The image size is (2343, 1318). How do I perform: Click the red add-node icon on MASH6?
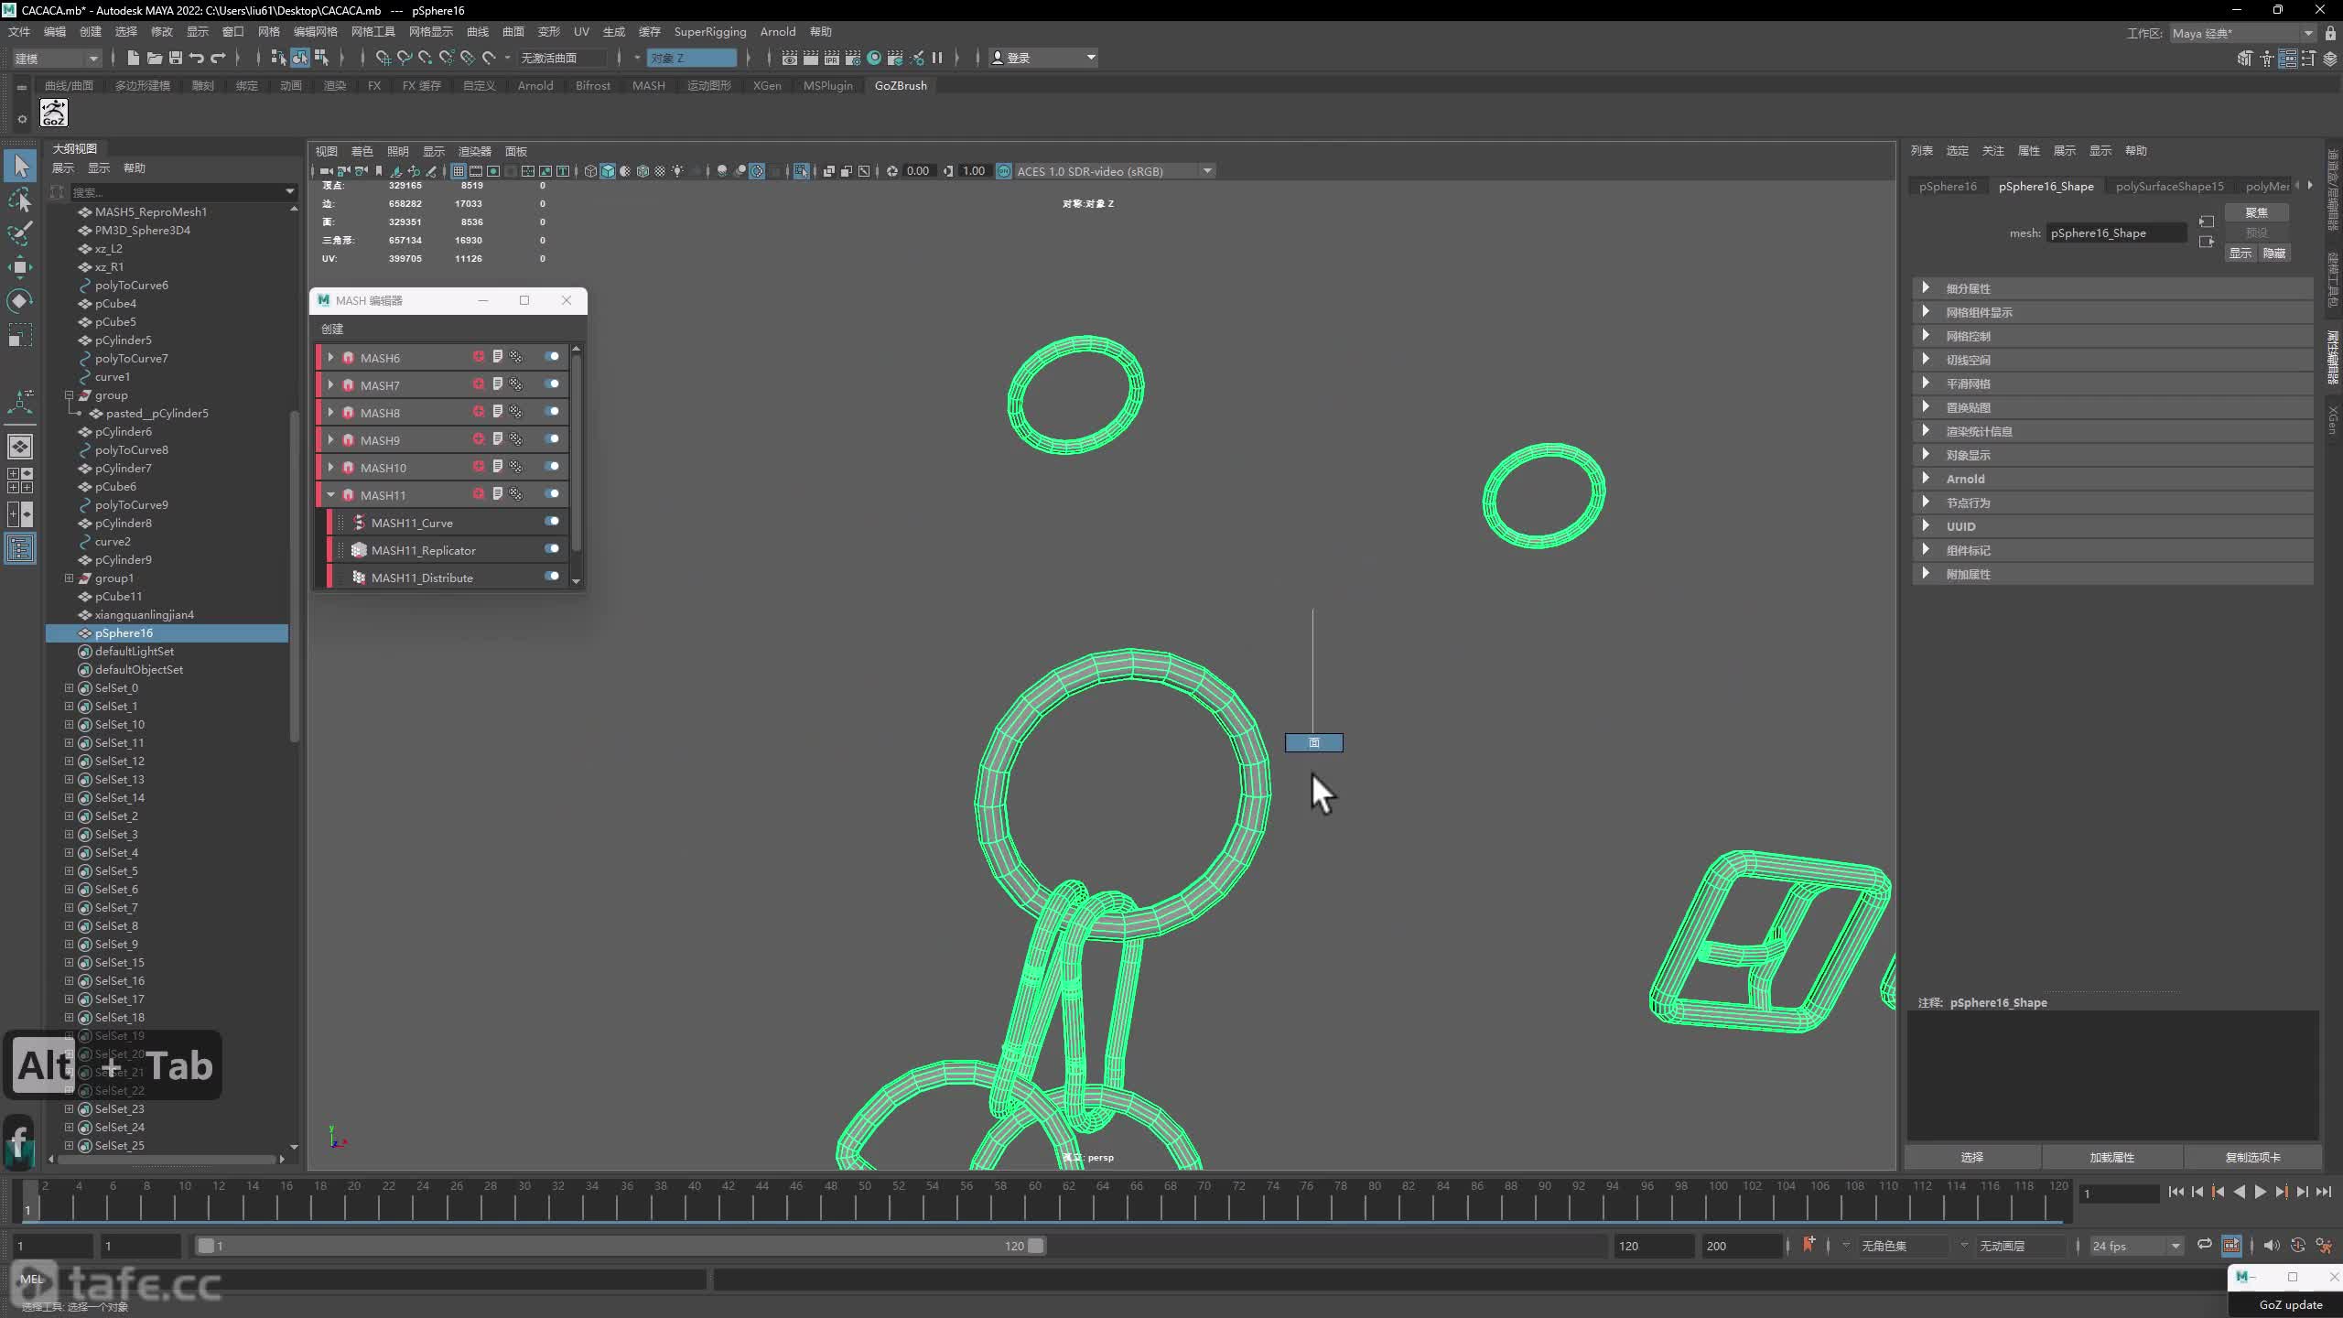pos(479,357)
